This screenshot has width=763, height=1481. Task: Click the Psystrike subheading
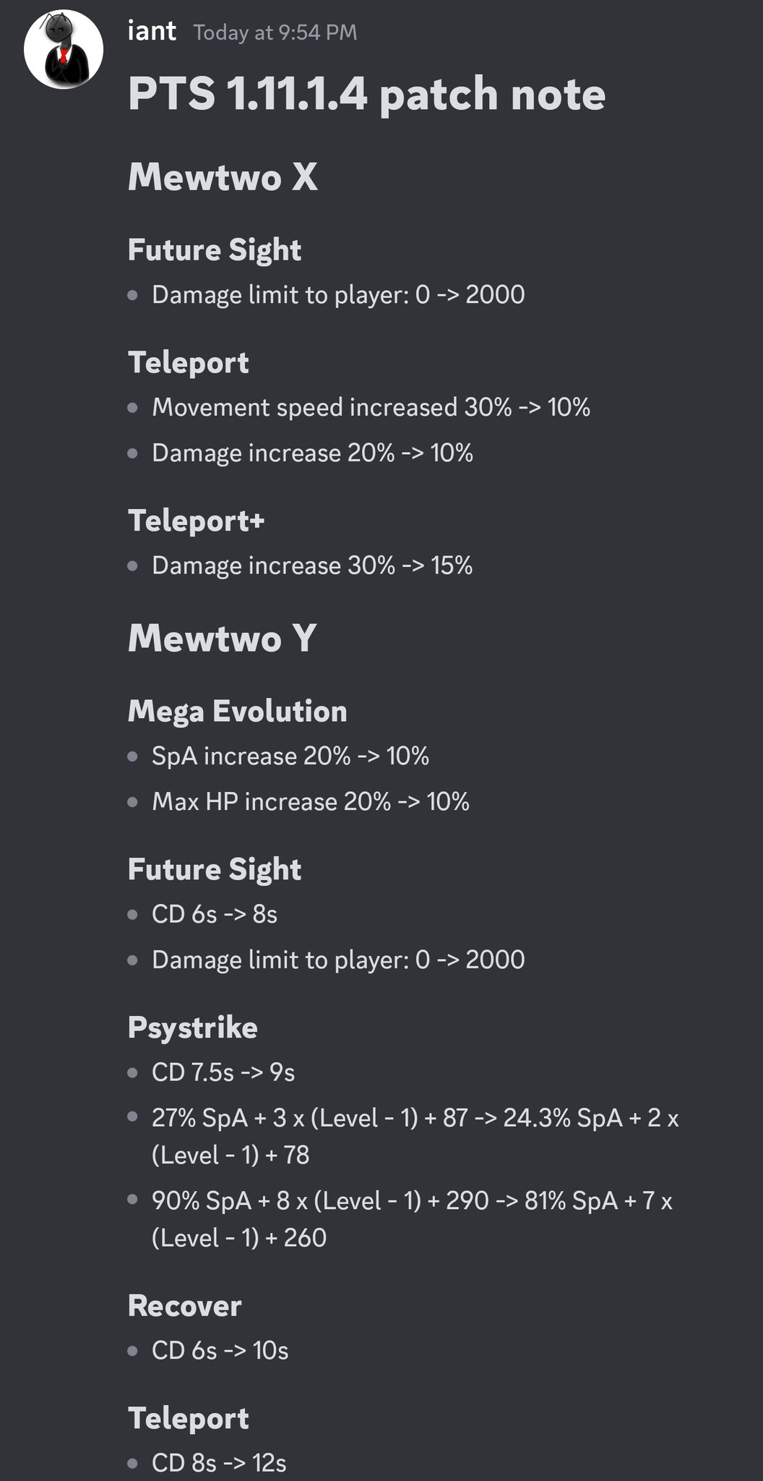(x=193, y=1028)
